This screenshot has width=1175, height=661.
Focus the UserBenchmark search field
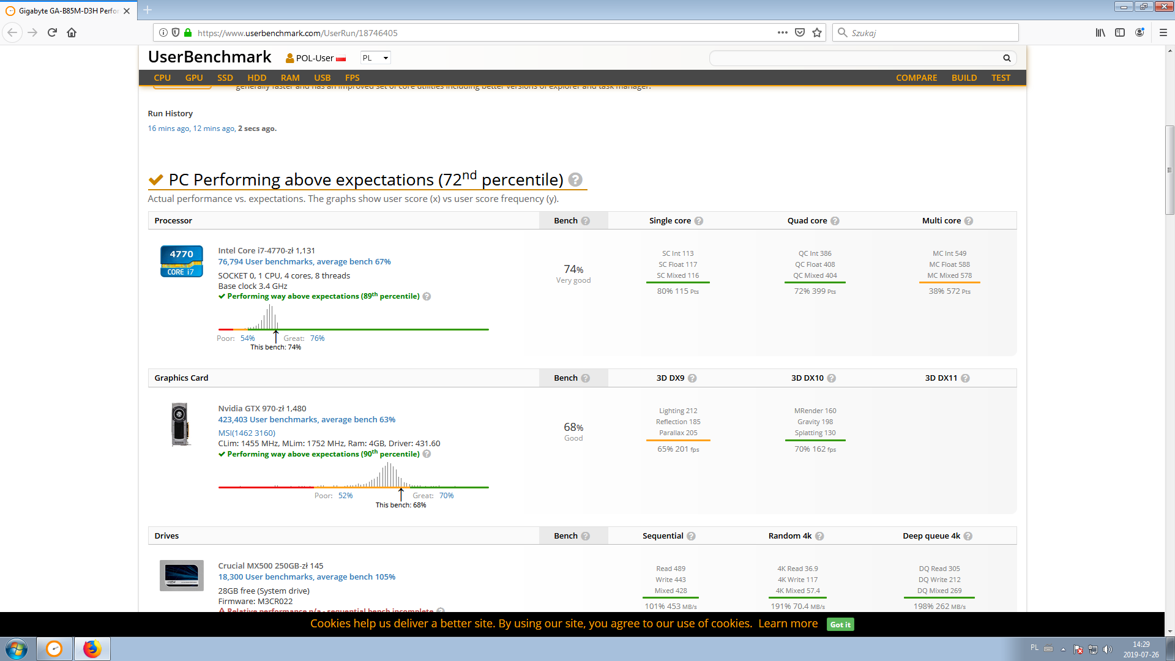(857, 58)
